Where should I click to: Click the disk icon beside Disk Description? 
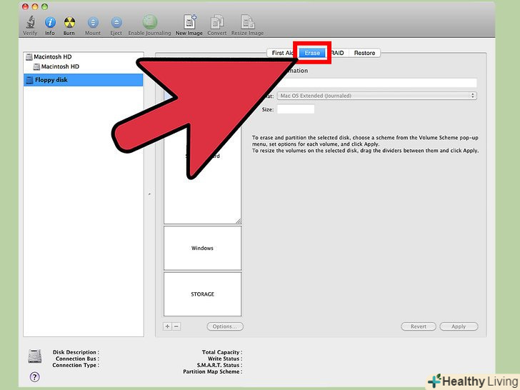pos(35,356)
